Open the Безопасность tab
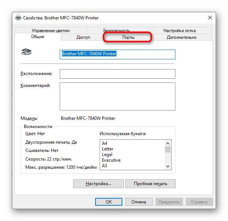228x221 pixels. (x=117, y=30)
